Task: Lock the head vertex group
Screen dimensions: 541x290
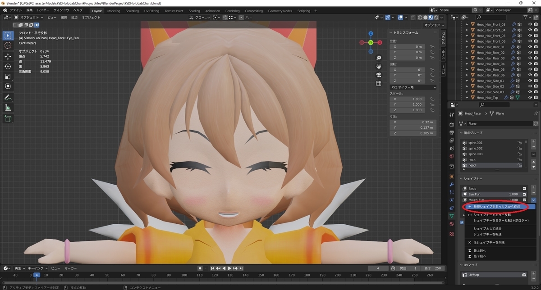Action: [520, 165]
